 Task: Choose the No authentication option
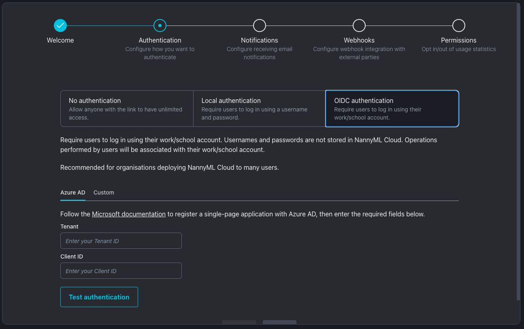click(127, 109)
